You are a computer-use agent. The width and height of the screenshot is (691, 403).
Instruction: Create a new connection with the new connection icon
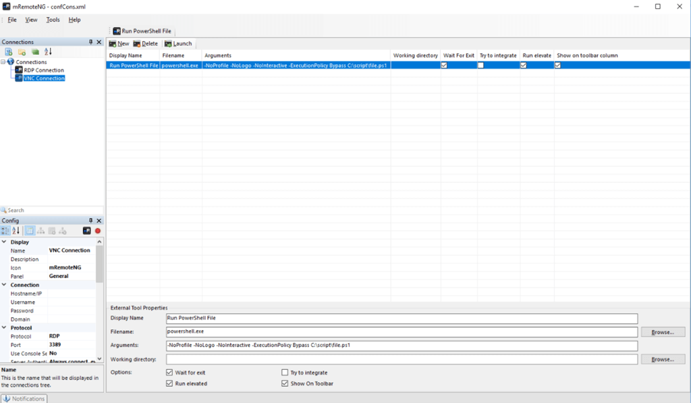(8, 51)
